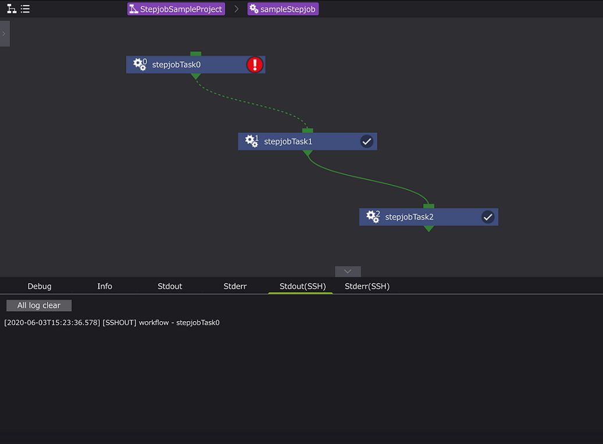
Task: Click the gears icon on stepjobTask1
Action: click(251, 141)
